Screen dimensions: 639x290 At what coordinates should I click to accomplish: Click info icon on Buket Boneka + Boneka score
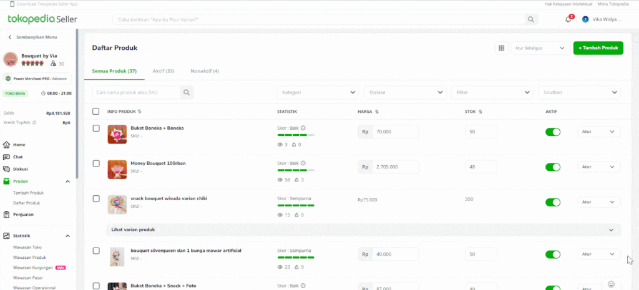[x=303, y=128]
